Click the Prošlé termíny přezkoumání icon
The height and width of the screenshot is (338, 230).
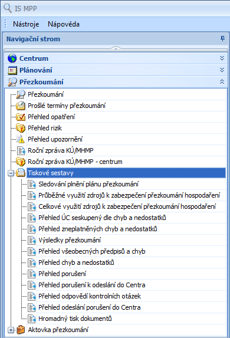pyautogui.click(x=21, y=106)
